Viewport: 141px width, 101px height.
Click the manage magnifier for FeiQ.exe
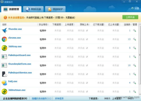(x=135, y=83)
